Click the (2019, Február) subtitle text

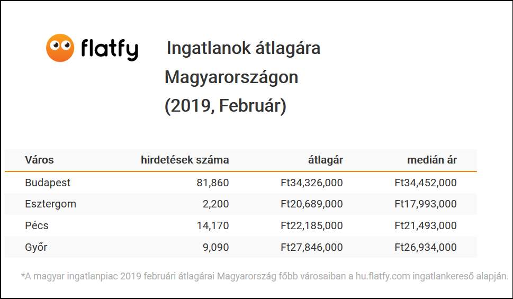tap(226, 106)
